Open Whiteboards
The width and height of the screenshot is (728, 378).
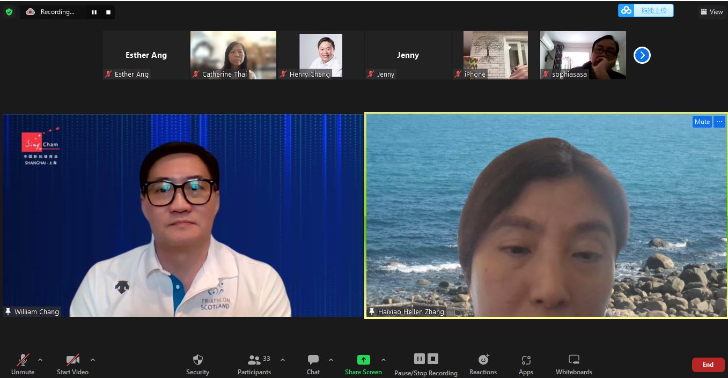pyautogui.click(x=573, y=364)
